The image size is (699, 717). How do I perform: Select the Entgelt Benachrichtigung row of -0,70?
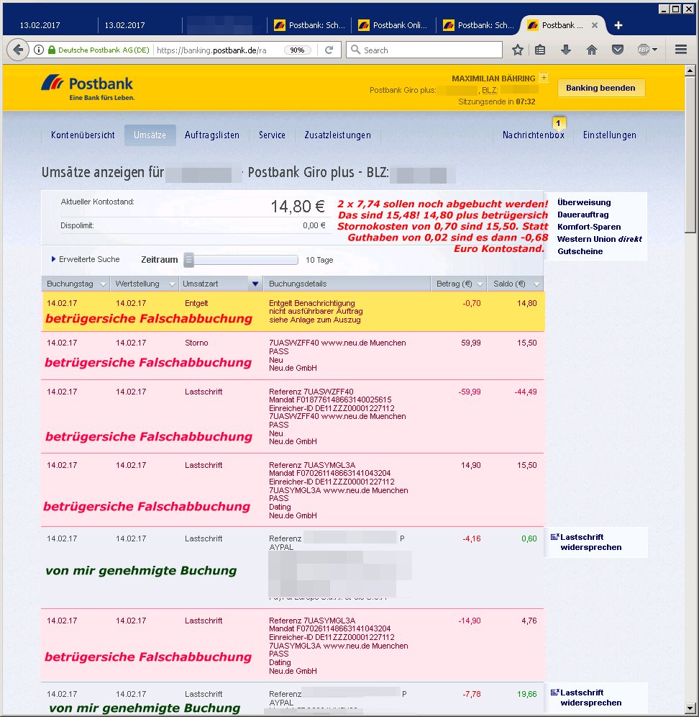pyautogui.click(x=293, y=312)
